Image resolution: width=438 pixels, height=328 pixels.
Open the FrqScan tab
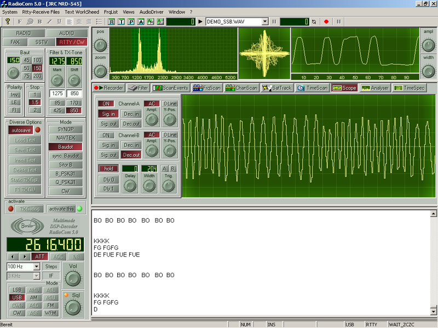click(x=207, y=88)
